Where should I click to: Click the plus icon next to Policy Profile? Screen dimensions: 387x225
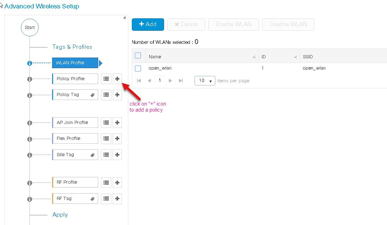[117, 79]
